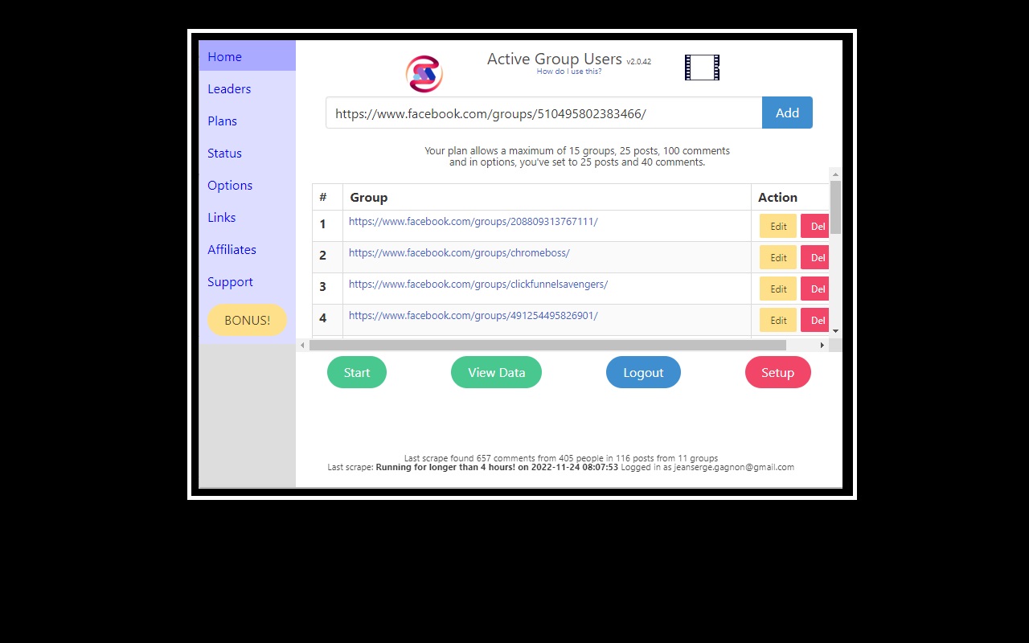Delete the chromeboss group

pyautogui.click(x=815, y=257)
